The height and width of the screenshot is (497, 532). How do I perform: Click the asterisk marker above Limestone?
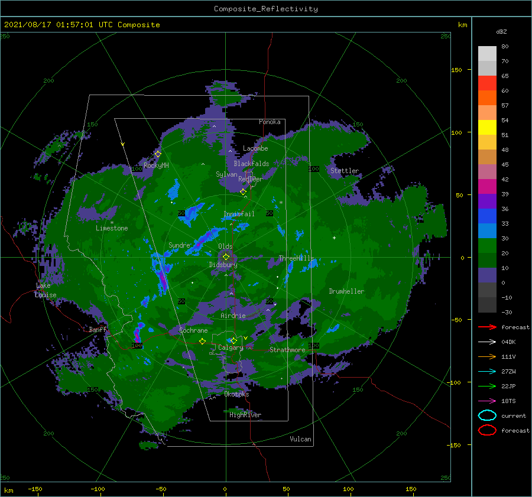(112, 223)
